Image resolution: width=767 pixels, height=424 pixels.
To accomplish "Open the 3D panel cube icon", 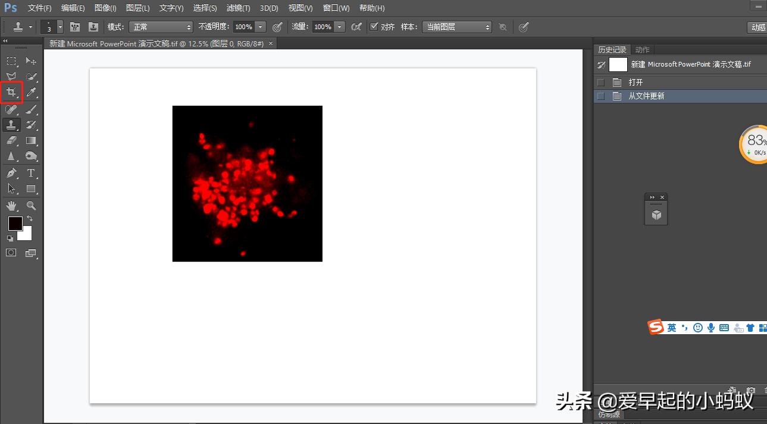I will (656, 215).
